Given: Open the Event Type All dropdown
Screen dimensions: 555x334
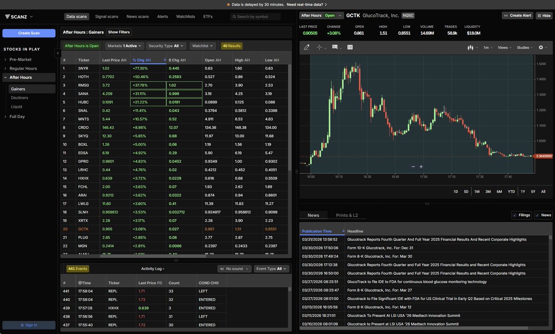Looking at the screenshot, I should pos(271,269).
